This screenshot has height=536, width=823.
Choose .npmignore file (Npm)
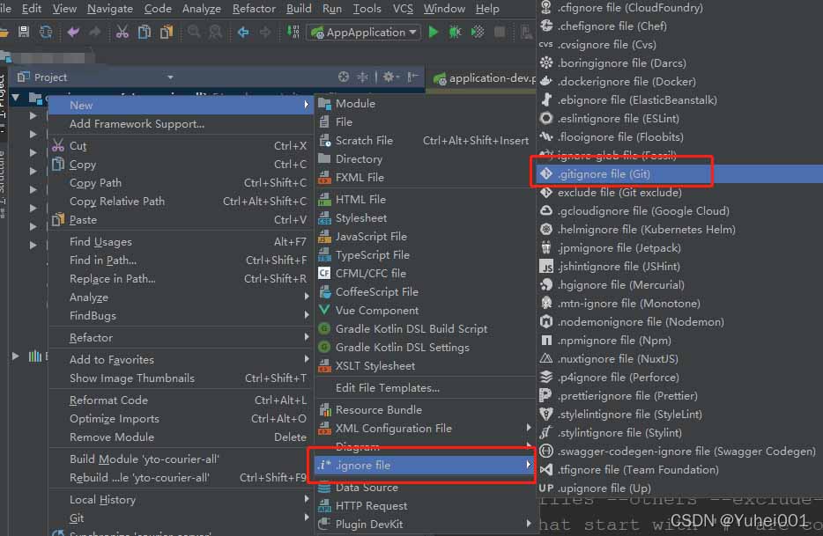pos(679,341)
